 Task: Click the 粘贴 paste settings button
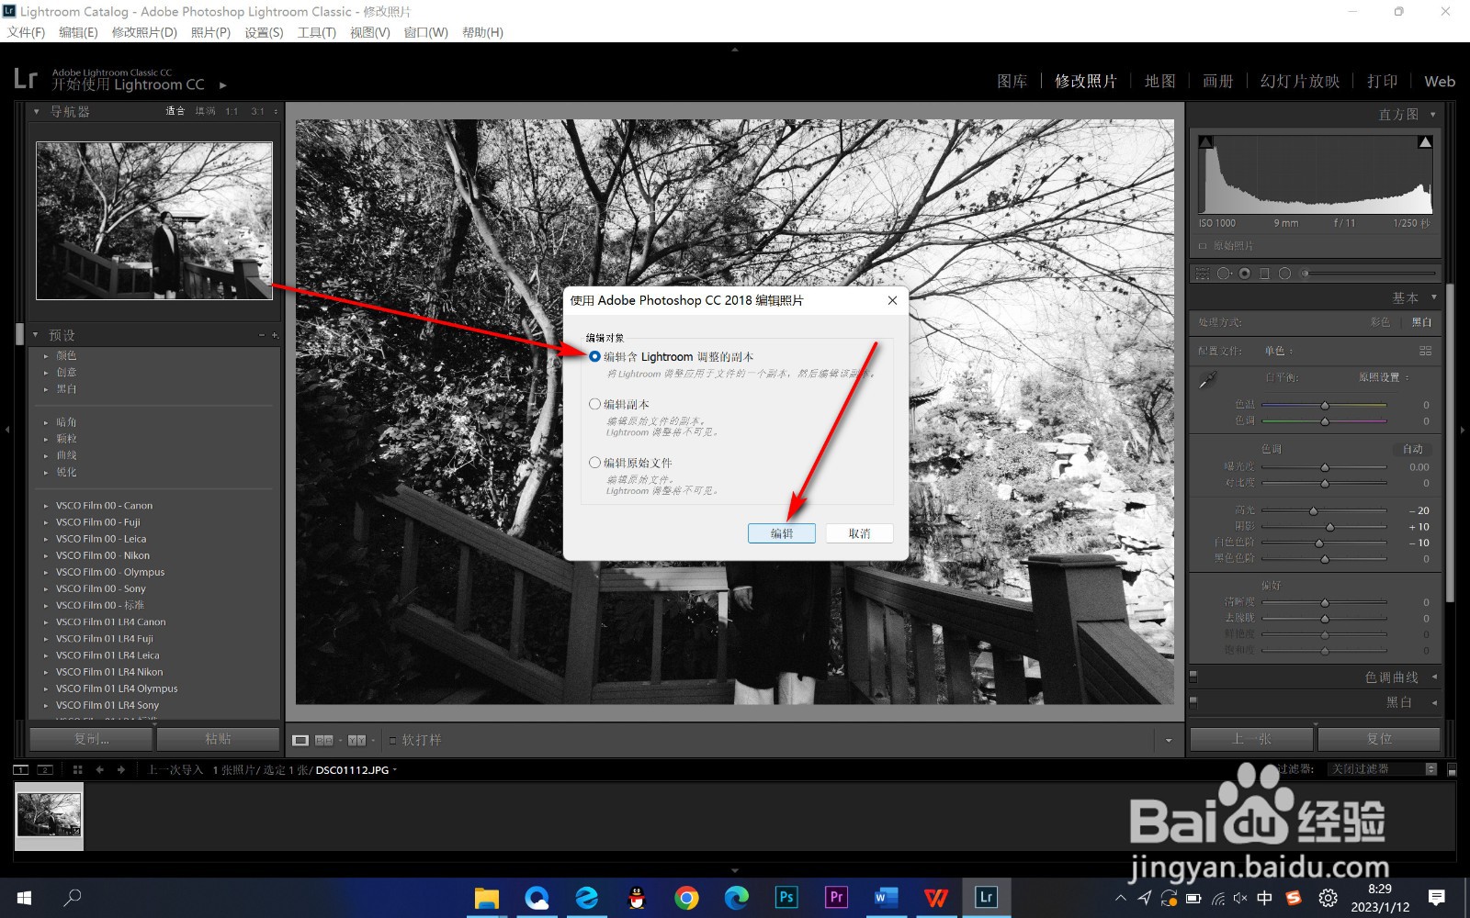218,739
